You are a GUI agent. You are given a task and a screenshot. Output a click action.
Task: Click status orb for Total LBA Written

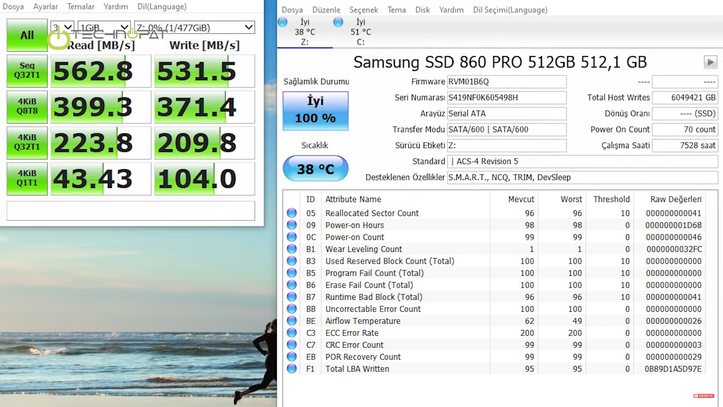[x=291, y=369]
